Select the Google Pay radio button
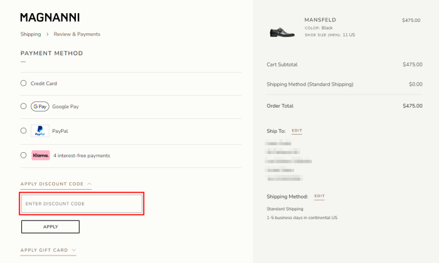 coord(24,106)
